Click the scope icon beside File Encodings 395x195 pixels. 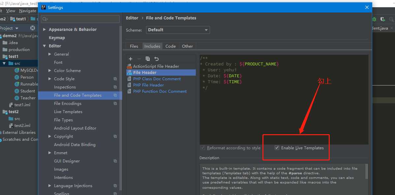coord(115,104)
